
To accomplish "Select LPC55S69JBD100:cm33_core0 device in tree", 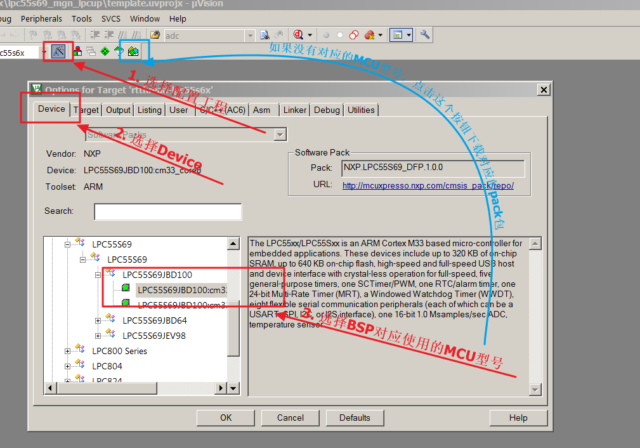I will (181, 290).
